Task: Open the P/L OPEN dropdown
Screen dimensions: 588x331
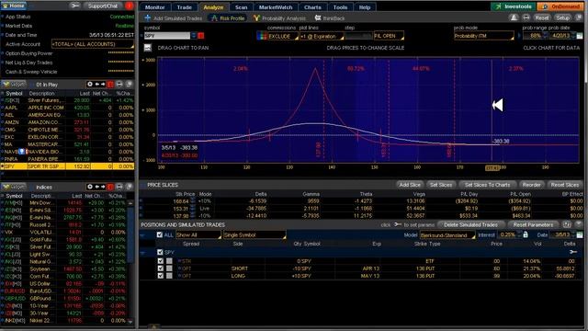Action: (x=389, y=36)
